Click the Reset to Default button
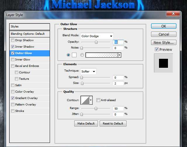This screenshot has width=187, height=147. (x=113, y=124)
